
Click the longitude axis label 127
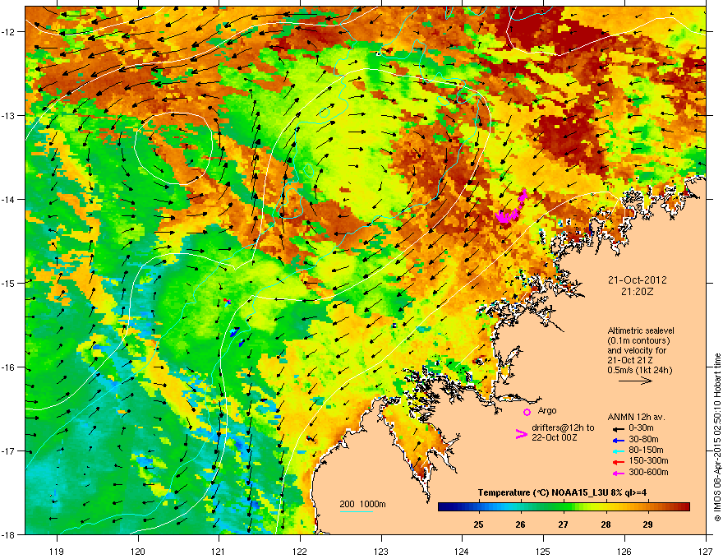[706, 551]
